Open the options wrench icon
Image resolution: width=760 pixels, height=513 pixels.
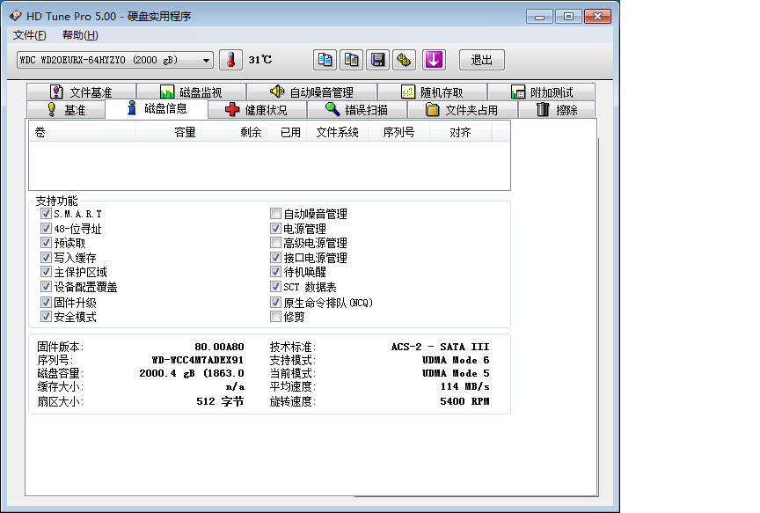pyautogui.click(x=404, y=60)
